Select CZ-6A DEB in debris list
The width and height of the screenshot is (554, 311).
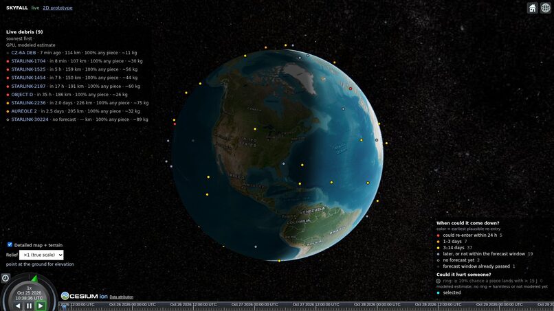(23, 53)
